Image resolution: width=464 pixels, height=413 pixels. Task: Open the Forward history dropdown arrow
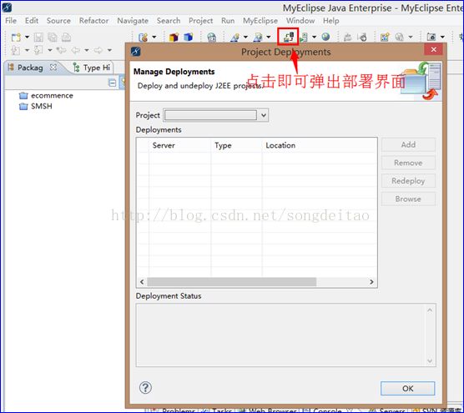(109, 50)
